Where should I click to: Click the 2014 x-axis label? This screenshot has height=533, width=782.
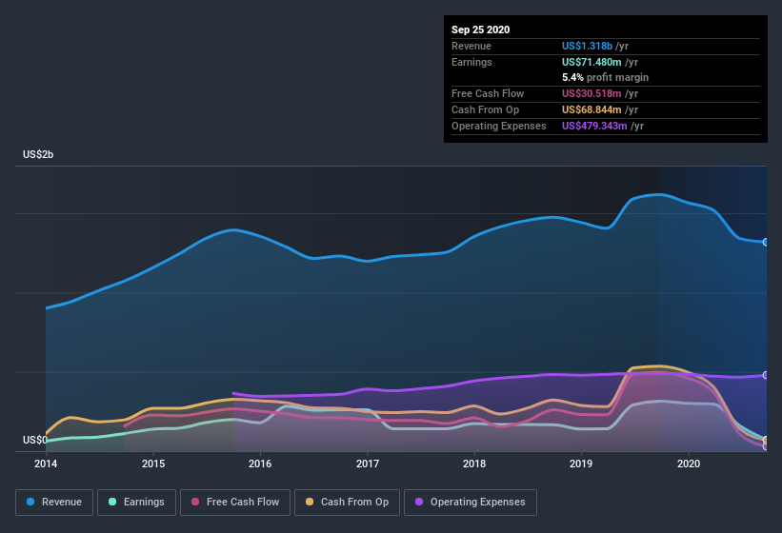[46, 464]
